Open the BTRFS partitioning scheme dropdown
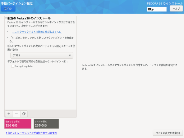This screenshot has width=184, height=138. [42, 55]
